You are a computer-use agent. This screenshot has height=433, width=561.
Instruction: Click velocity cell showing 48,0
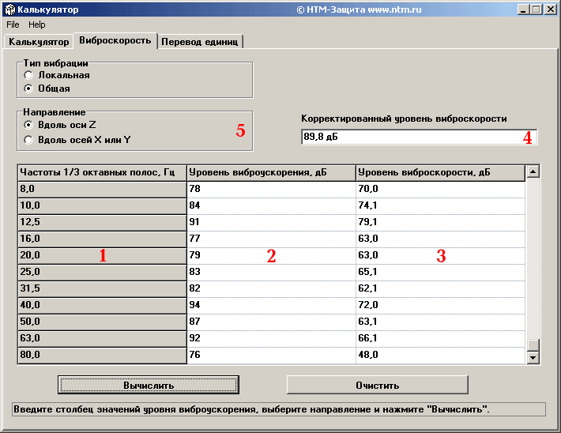[440, 356]
